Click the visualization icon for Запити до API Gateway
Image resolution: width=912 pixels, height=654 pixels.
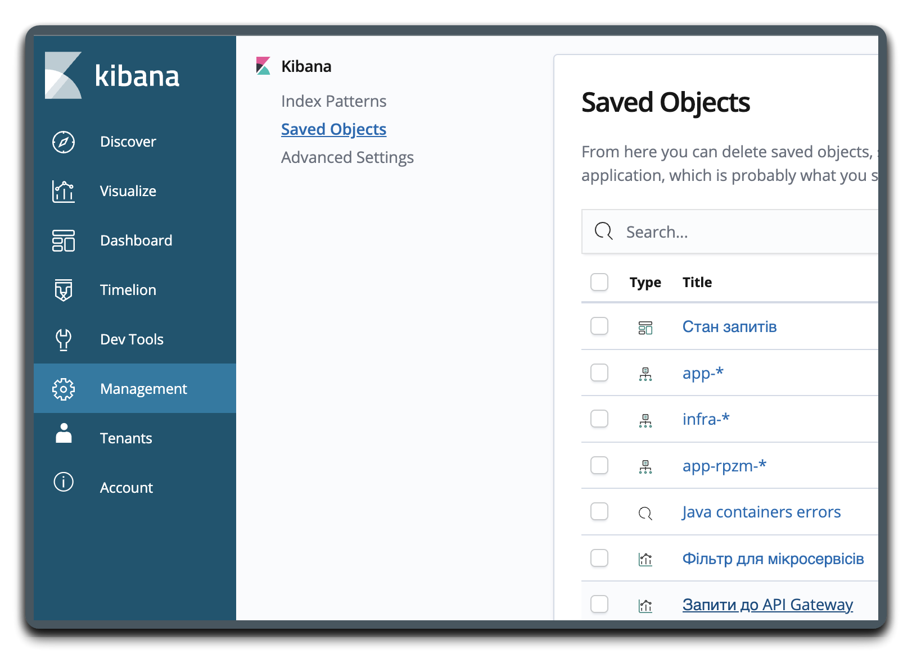tap(645, 606)
